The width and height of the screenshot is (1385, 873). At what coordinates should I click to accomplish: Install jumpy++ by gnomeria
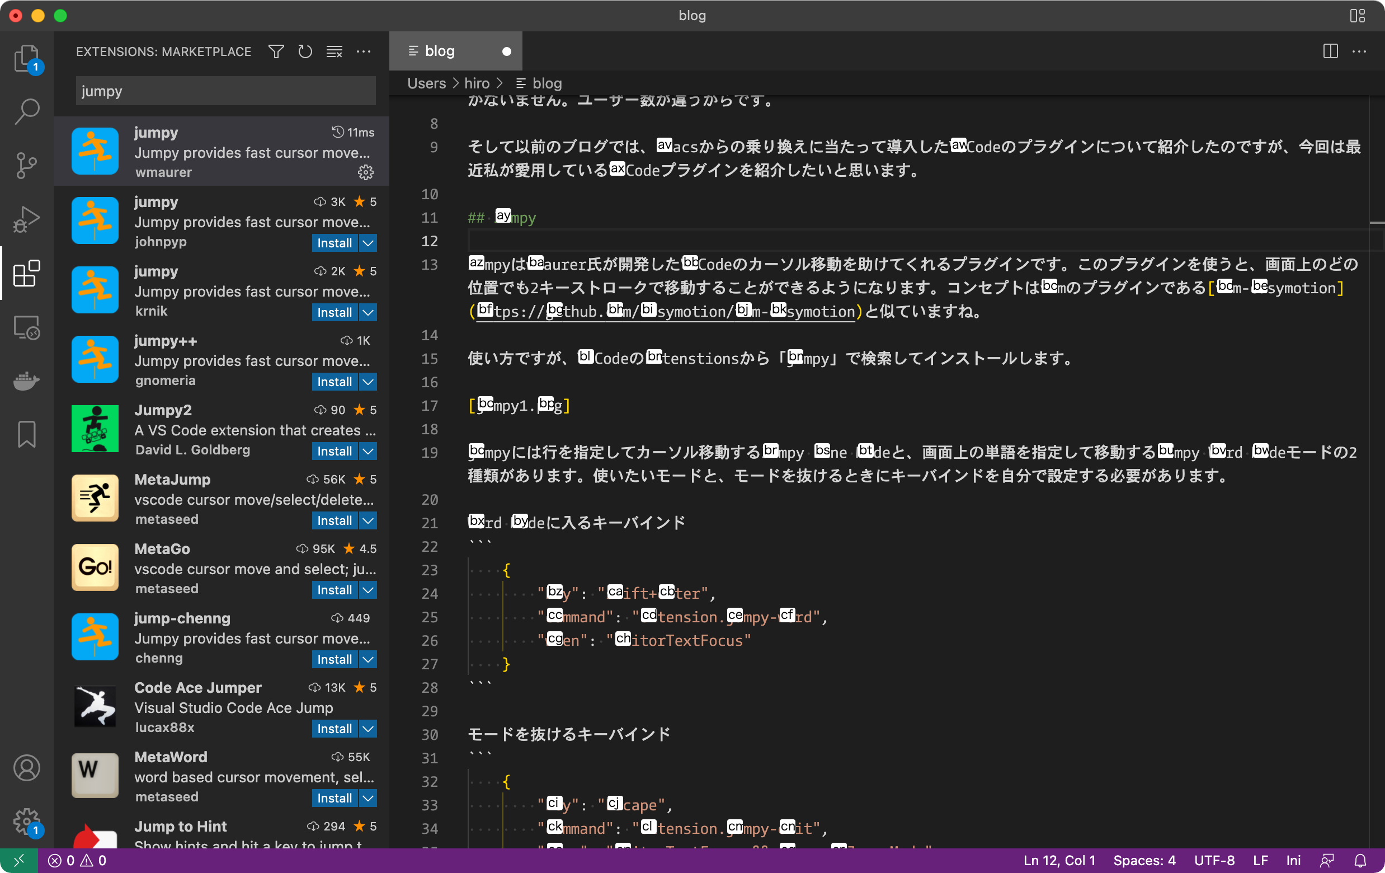click(x=335, y=382)
